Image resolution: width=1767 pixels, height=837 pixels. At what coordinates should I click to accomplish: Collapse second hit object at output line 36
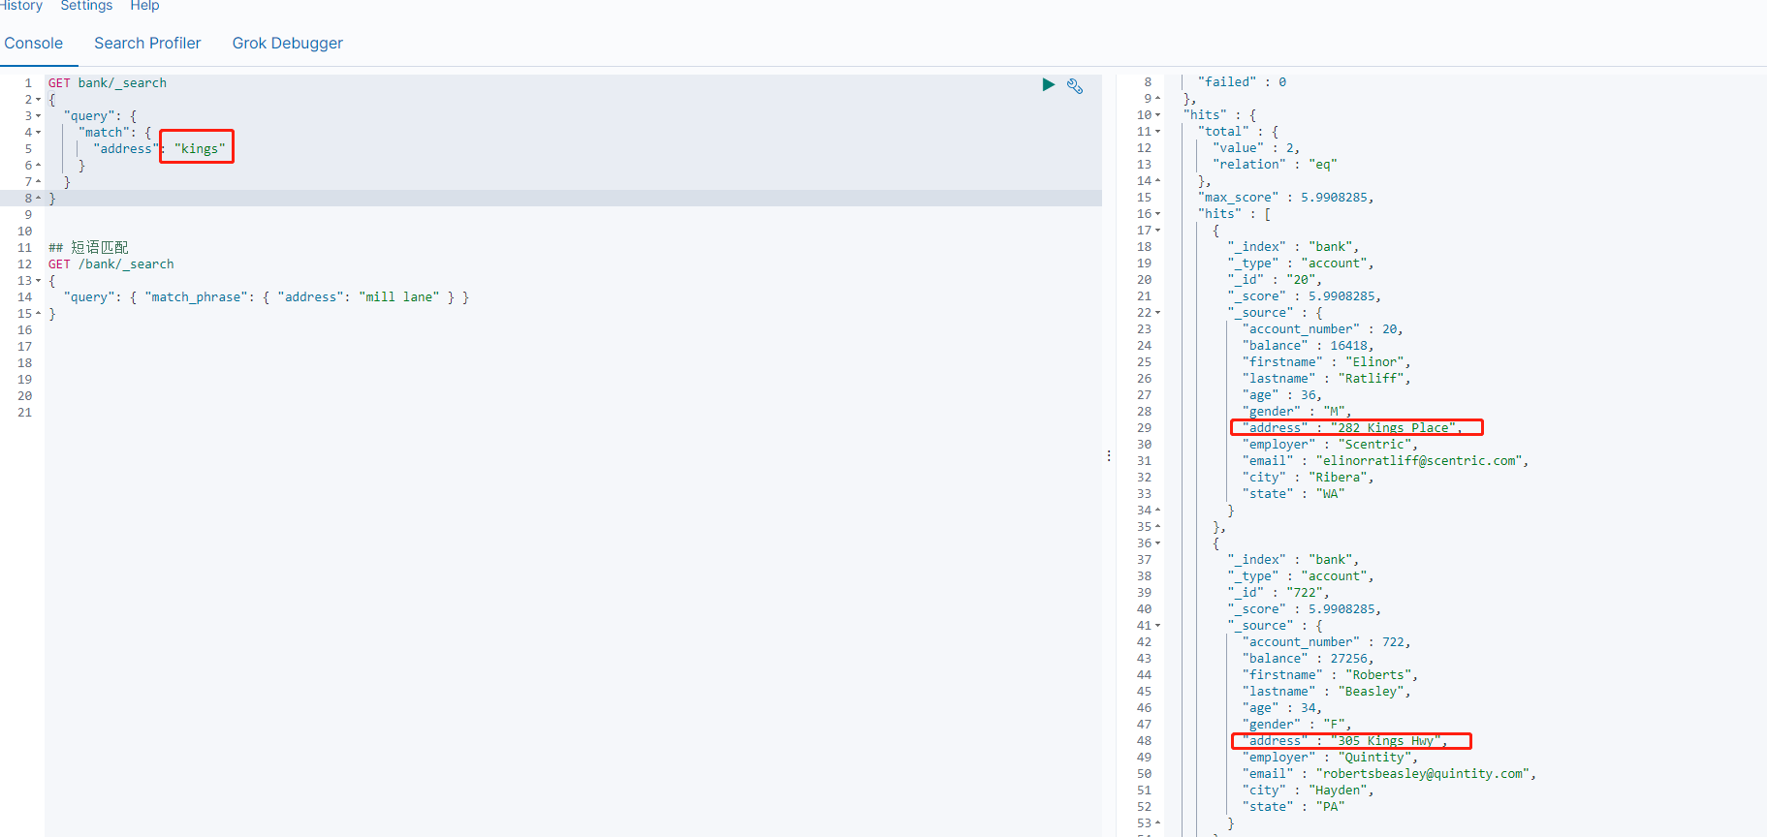click(x=1157, y=543)
